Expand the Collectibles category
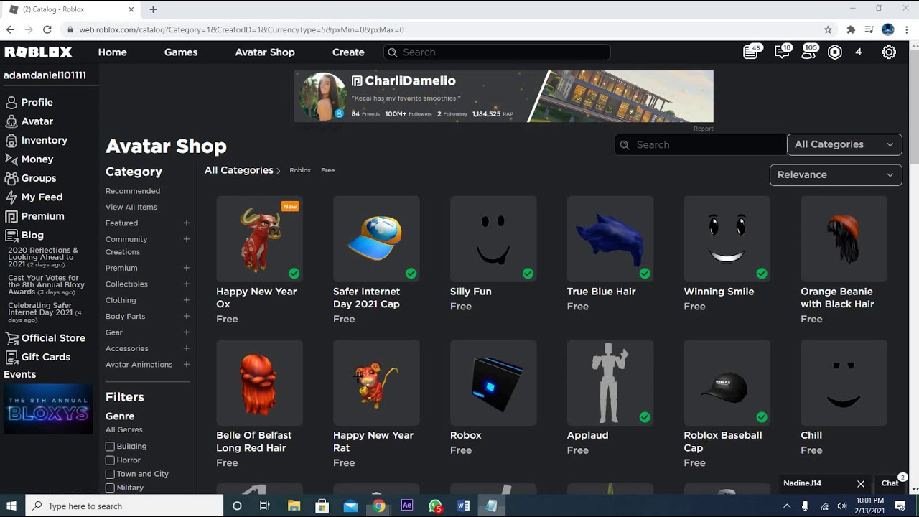This screenshot has height=517, width=919. [186, 284]
